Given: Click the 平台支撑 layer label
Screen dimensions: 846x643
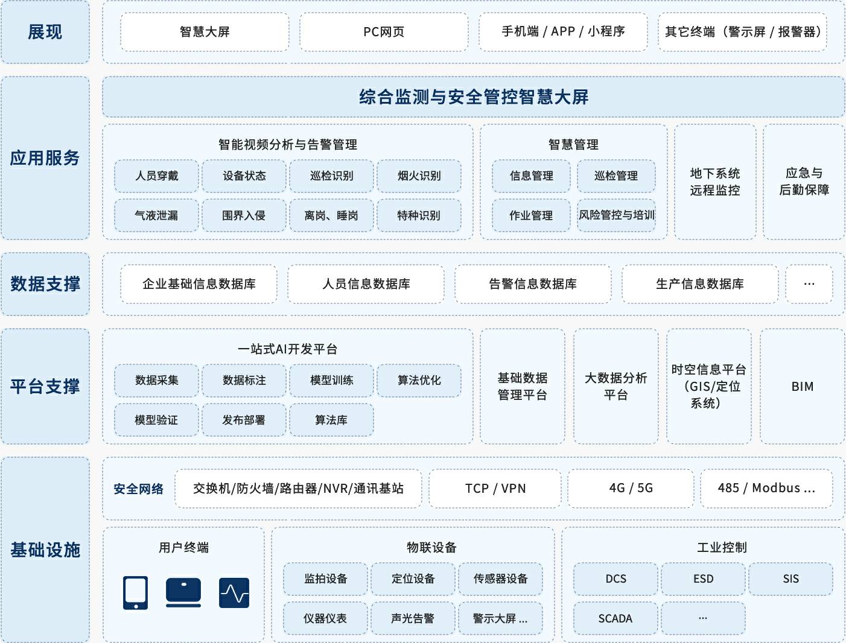Looking at the screenshot, I should click(45, 387).
